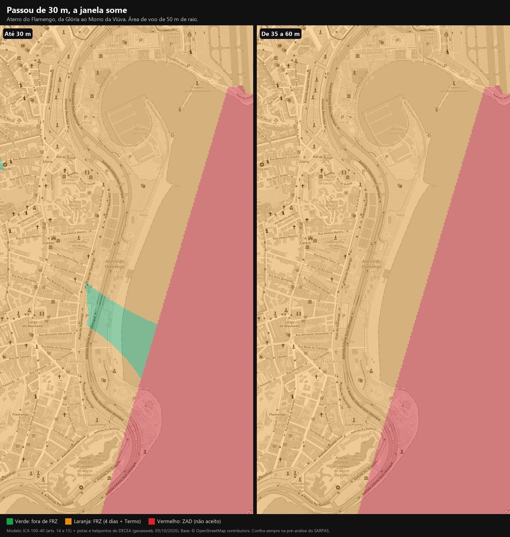Click 'Avenida Augusto Severo' in the 'Até 30 m' map
The height and width of the screenshot is (537, 510).
[x=51, y=86]
